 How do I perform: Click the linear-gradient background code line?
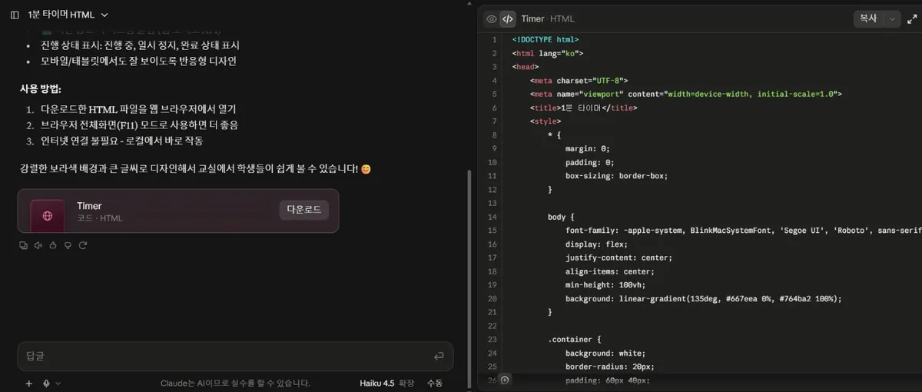coord(703,298)
